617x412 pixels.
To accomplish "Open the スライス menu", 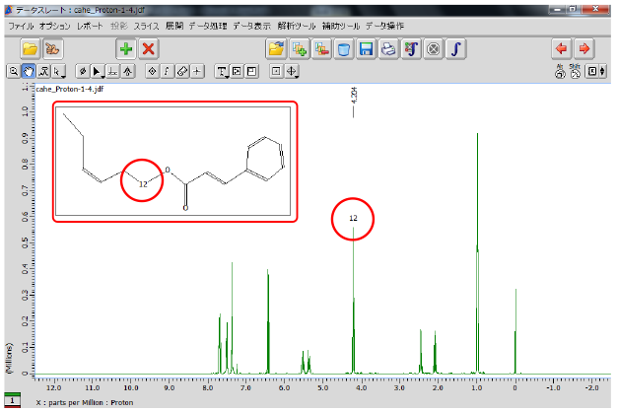I will click(147, 26).
